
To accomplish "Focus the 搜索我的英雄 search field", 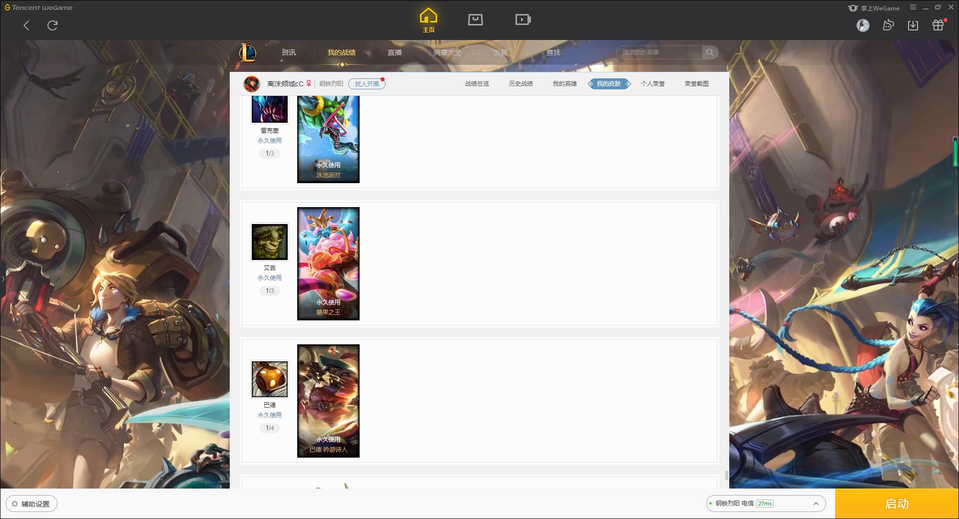I will pyautogui.click(x=660, y=52).
